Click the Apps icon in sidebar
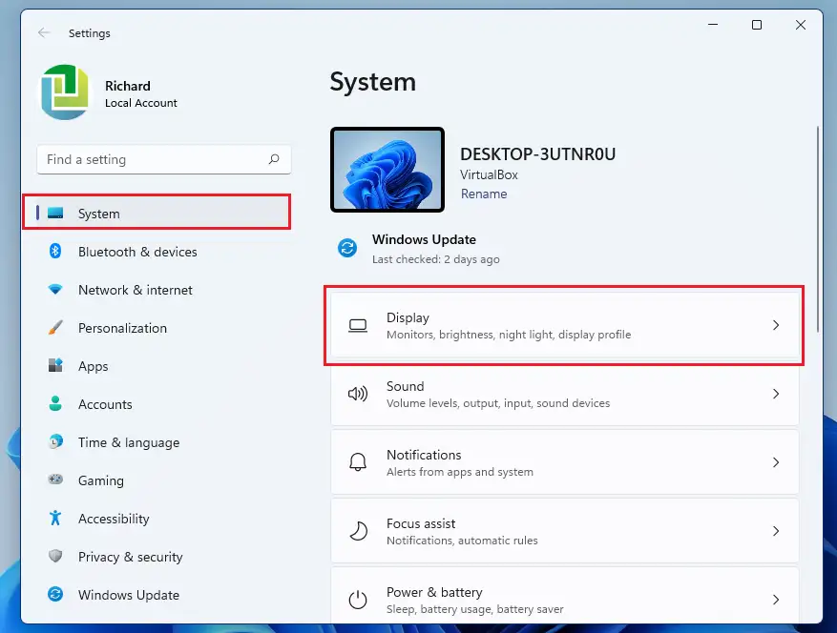The height and width of the screenshot is (633, 837). (x=55, y=365)
